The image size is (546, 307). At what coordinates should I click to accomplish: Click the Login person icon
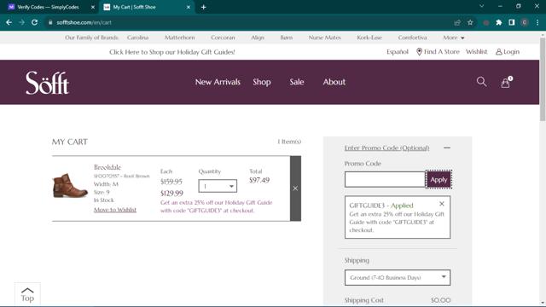(x=498, y=51)
